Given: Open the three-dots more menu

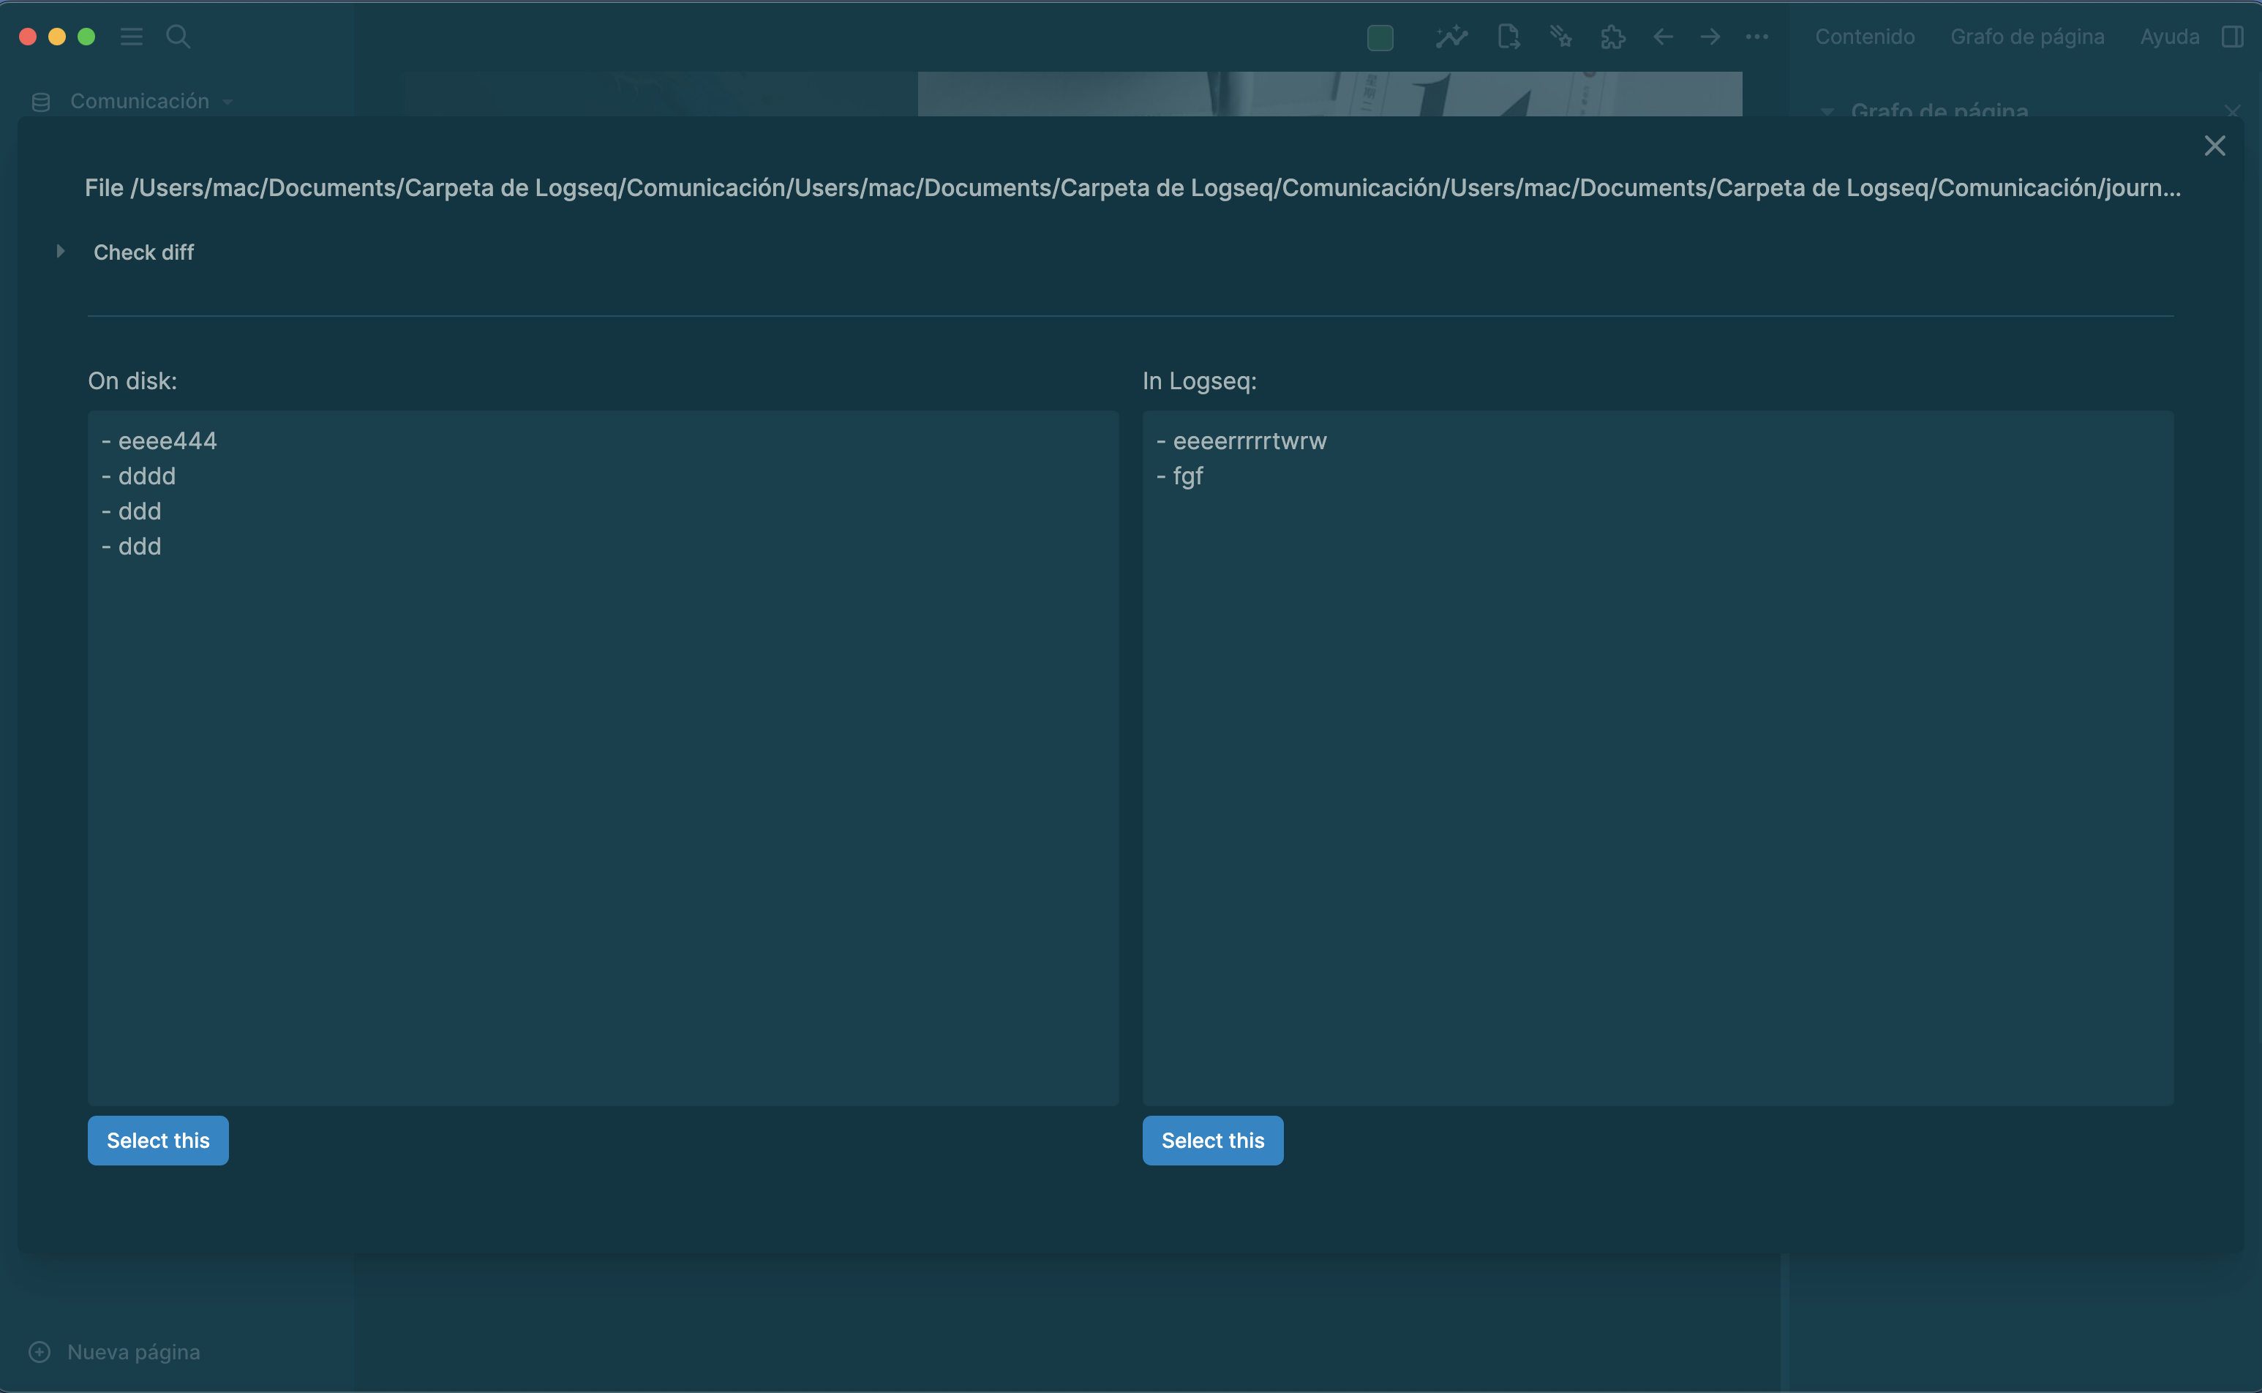Looking at the screenshot, I should coord(1757,37).
